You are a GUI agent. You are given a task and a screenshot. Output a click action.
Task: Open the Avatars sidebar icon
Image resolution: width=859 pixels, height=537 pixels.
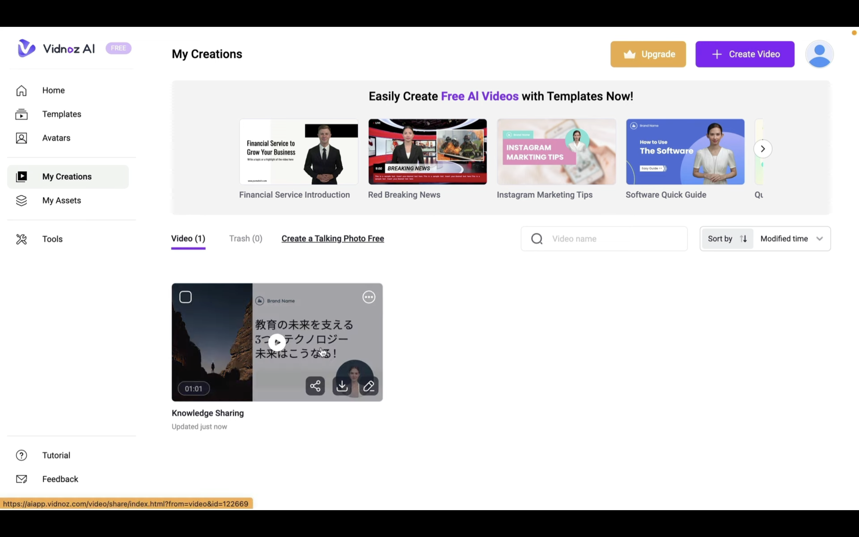point(21,138)
